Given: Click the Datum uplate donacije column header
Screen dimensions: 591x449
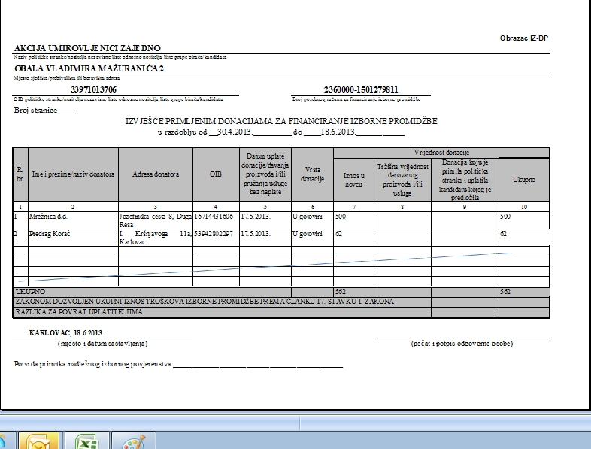Looking at the screenshot, I should pos(265,174).
